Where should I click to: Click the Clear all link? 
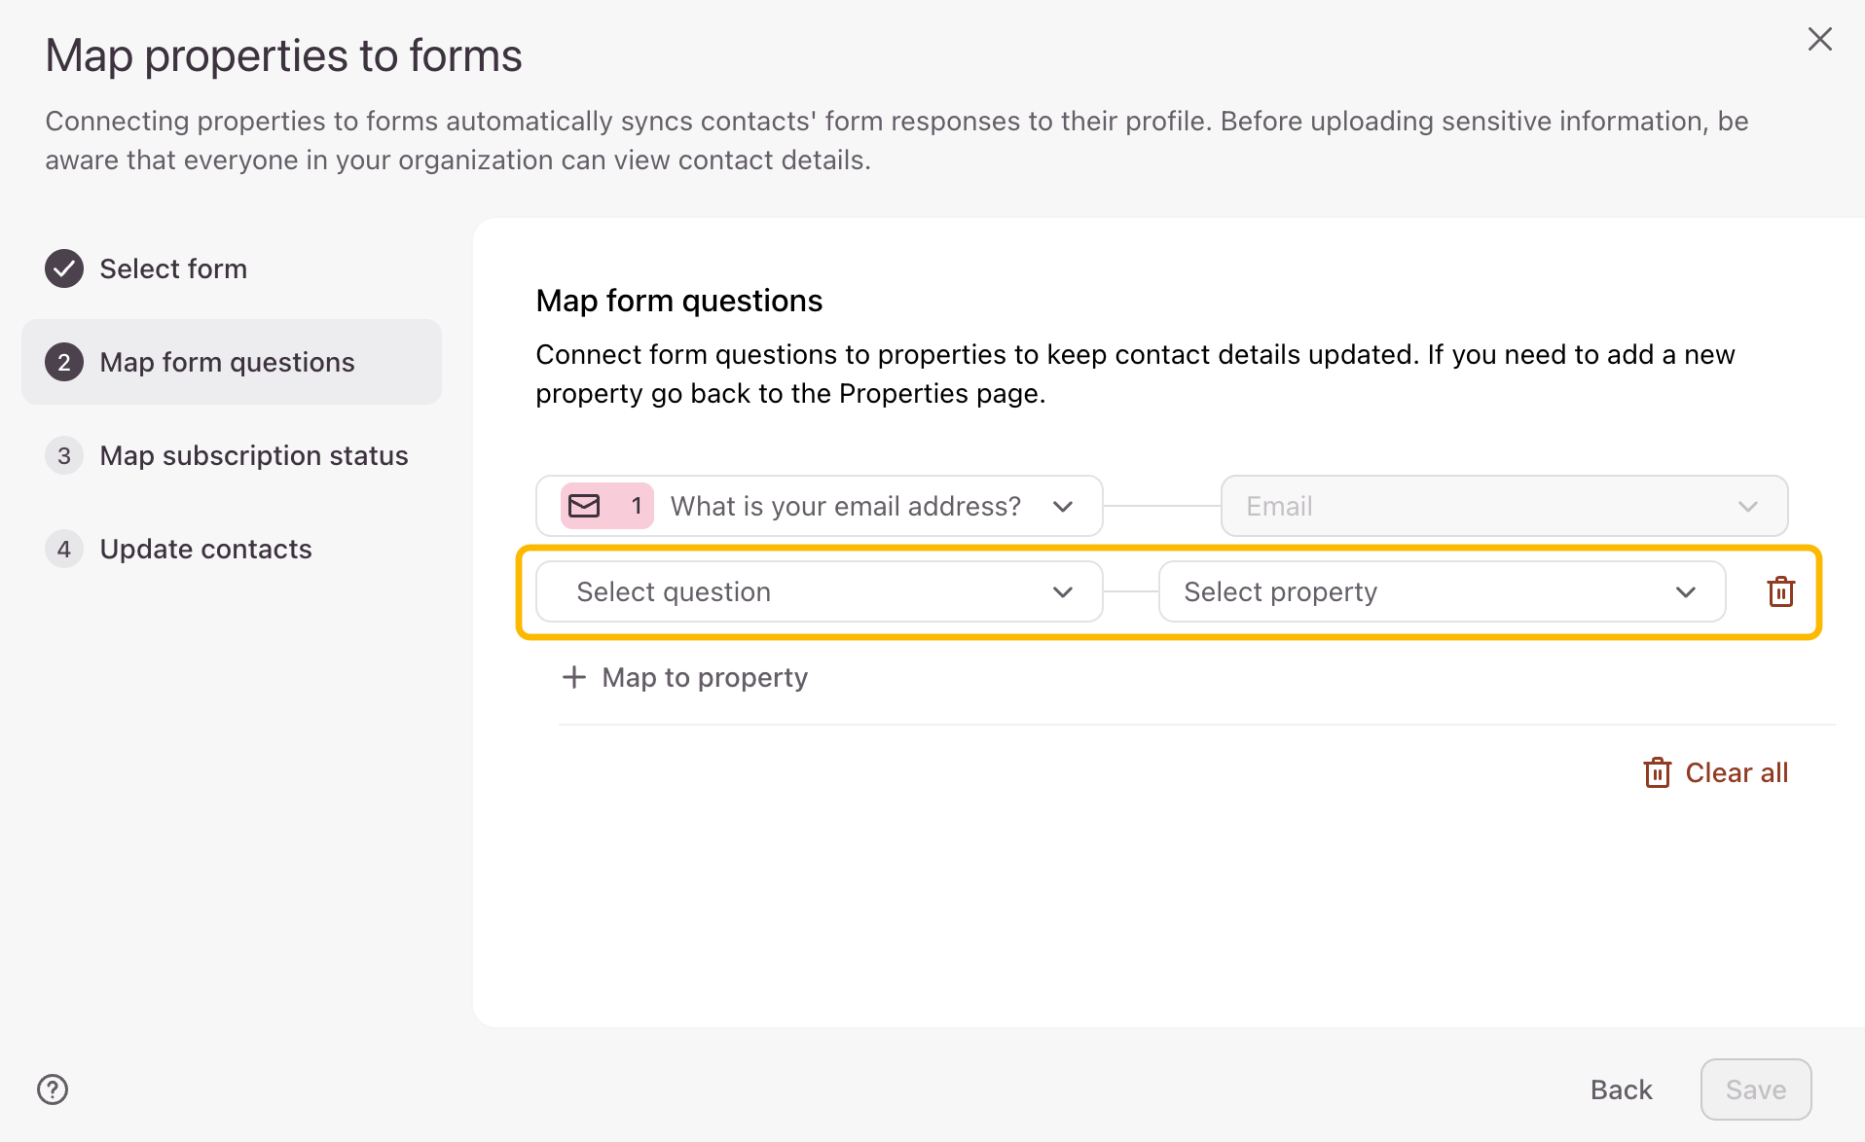pyautogui.click(x=1736, y=773)
